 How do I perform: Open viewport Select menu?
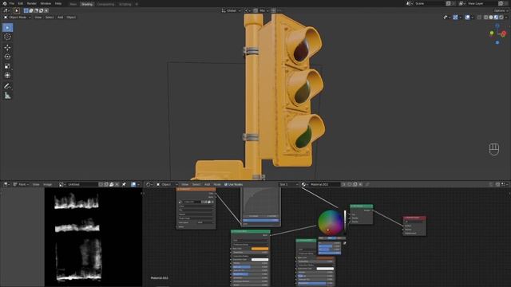(50, 18)
